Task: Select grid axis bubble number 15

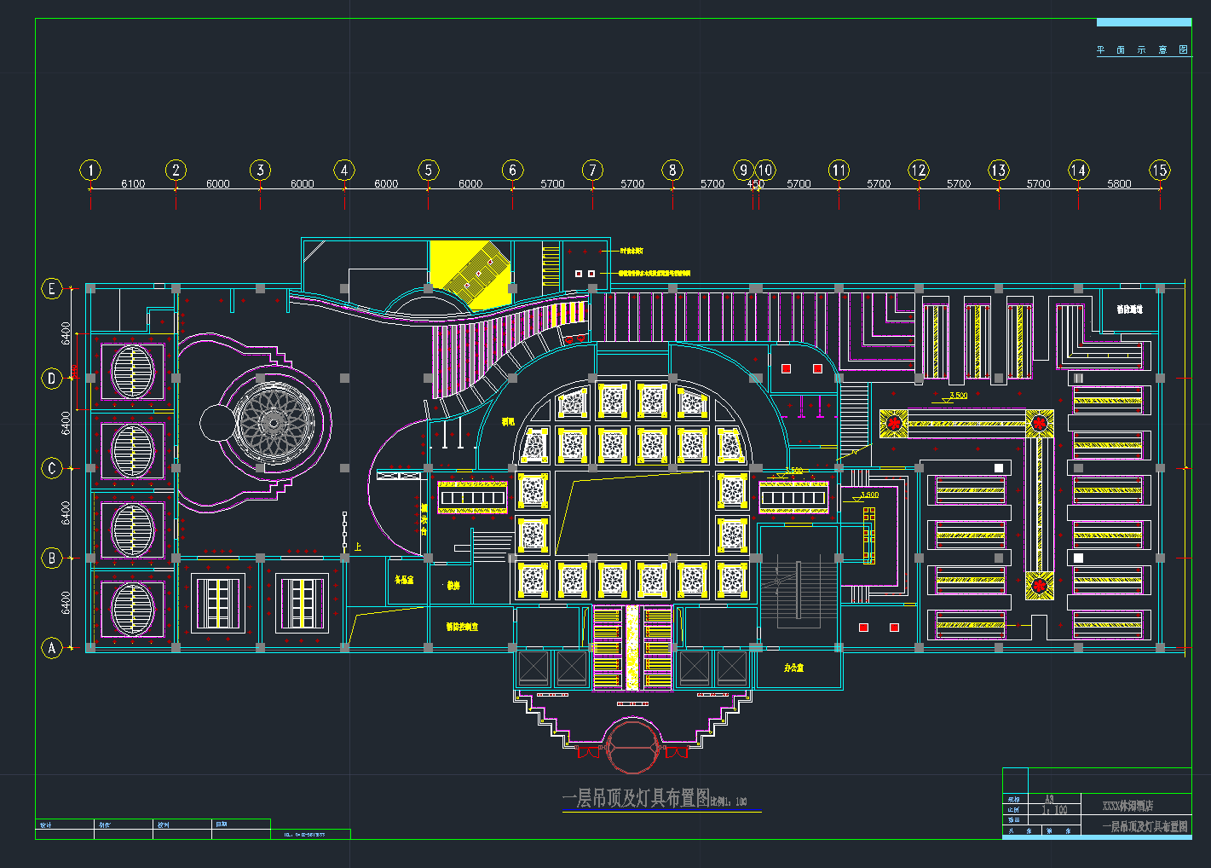Action: pos(1159,171)
